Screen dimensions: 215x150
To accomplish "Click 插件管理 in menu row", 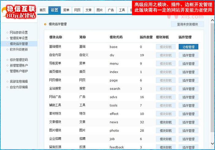I will [x=188, y=64].
